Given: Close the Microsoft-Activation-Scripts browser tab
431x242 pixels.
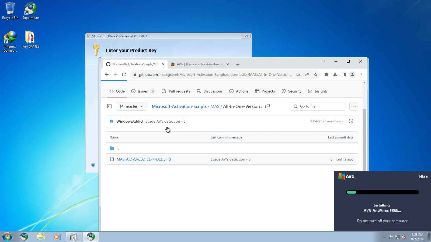Looking at the screenshot, I should click(x=163, y=64).
